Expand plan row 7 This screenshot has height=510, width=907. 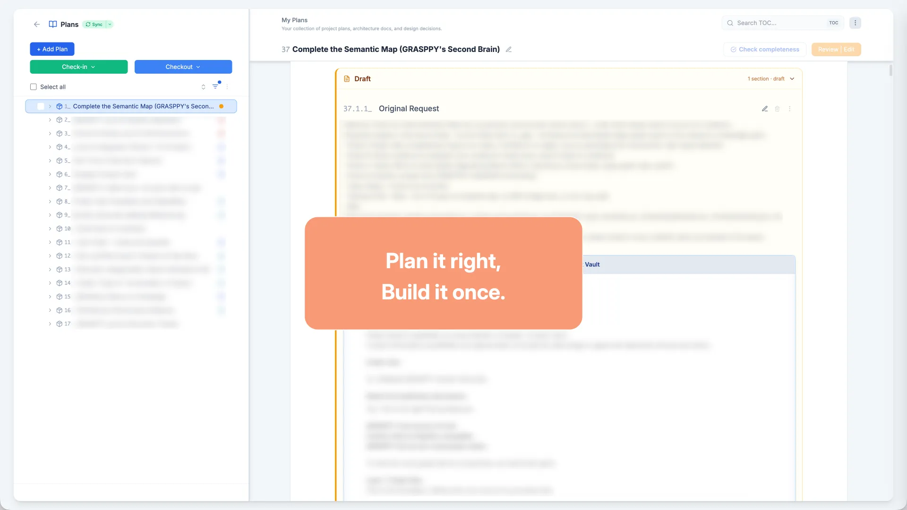(x=50, y=188)
